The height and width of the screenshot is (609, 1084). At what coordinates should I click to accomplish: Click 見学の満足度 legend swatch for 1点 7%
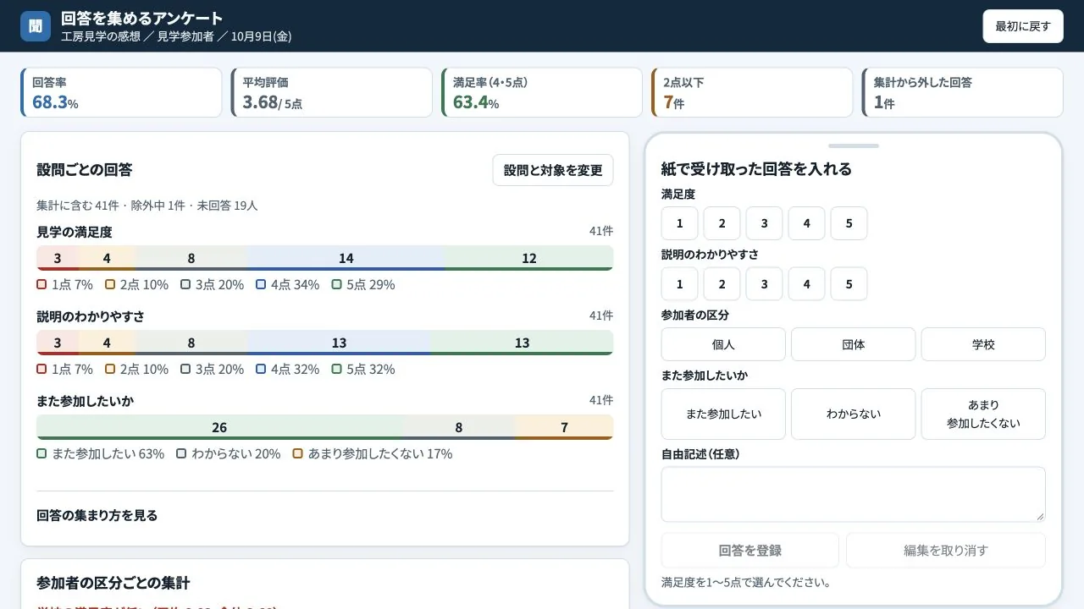click(x=41, y=285)
